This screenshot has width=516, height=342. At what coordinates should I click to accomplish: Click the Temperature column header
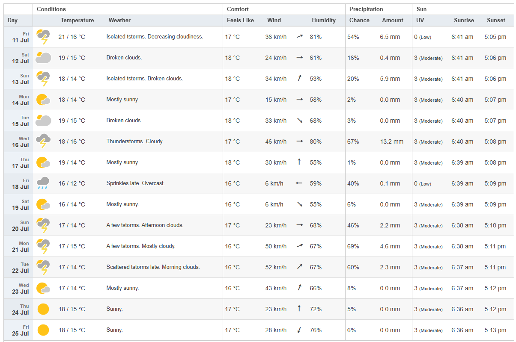tap(77, 20)
